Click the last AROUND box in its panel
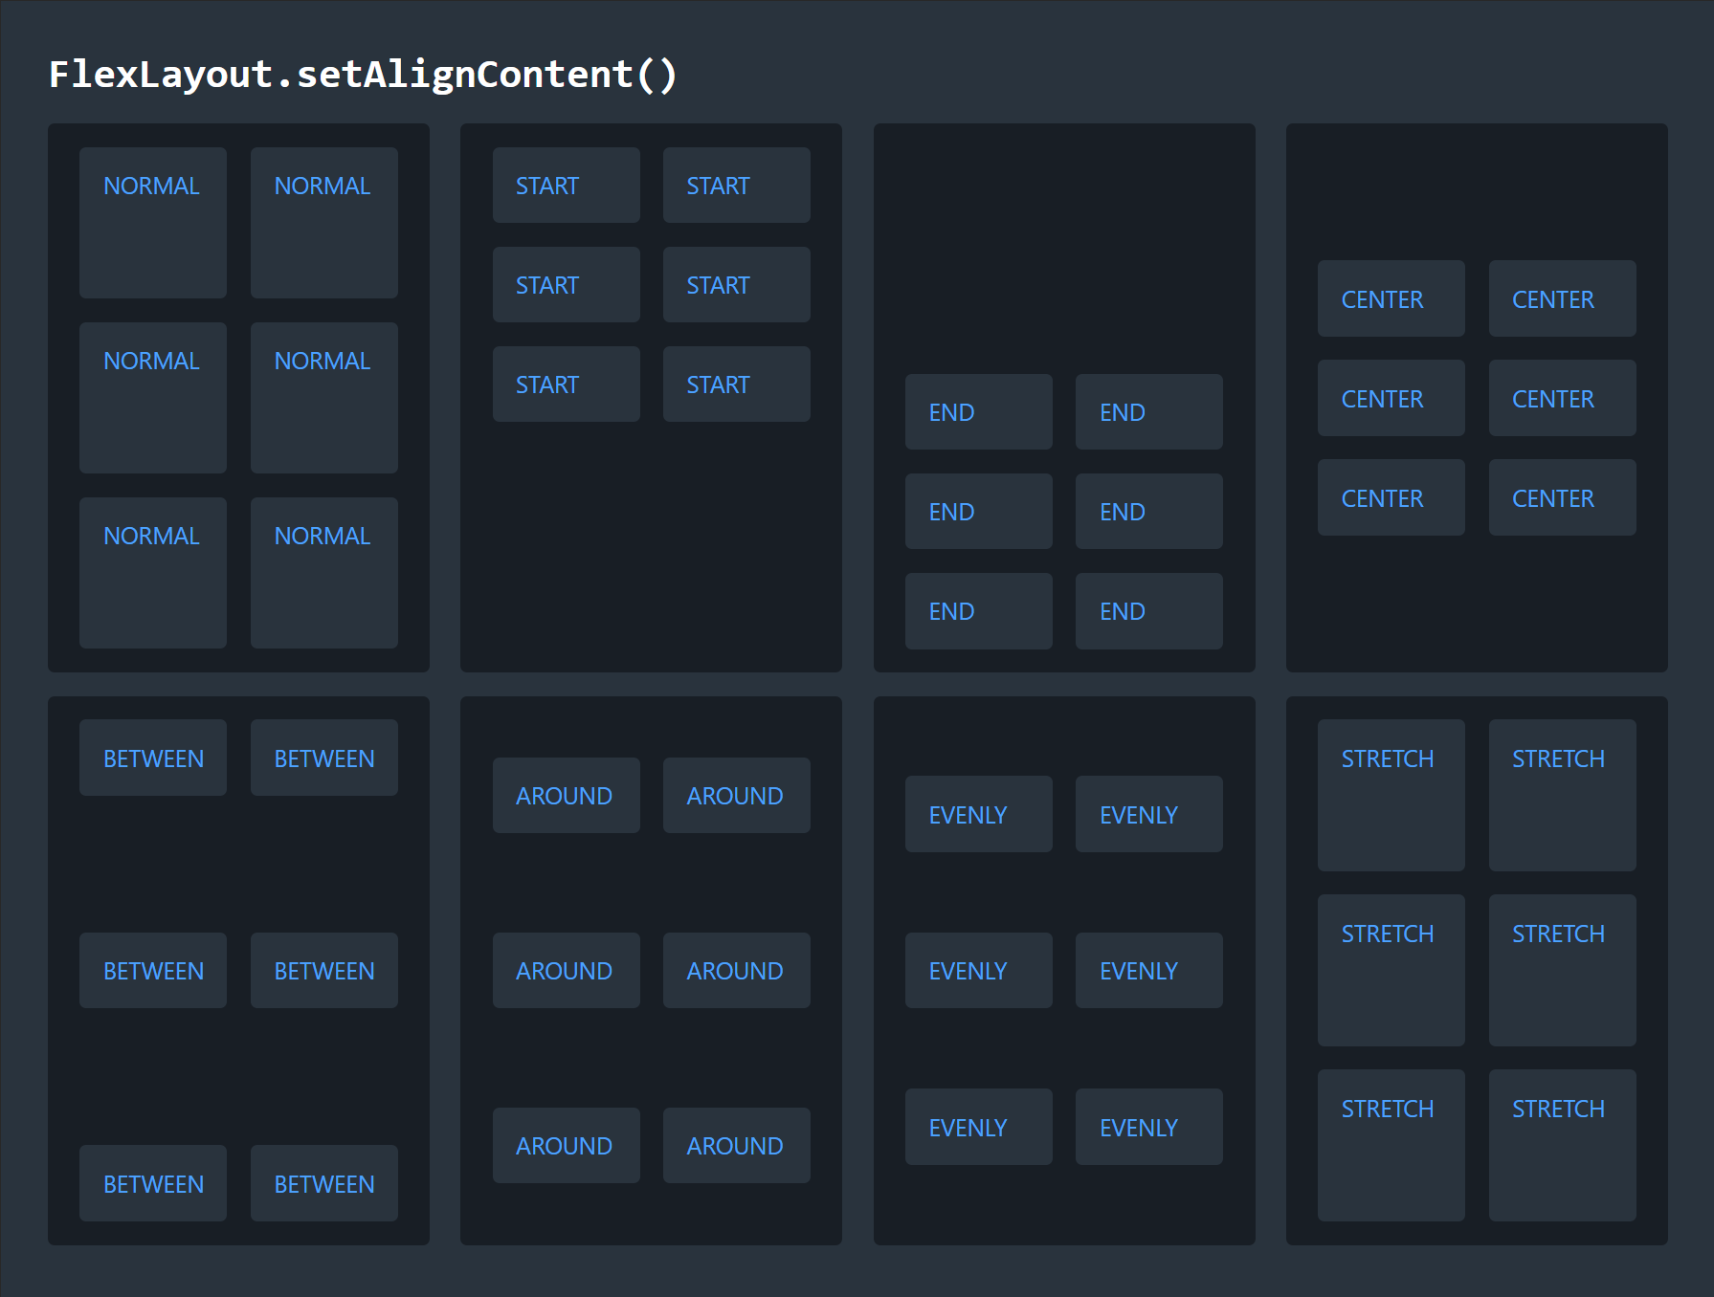Viewport: 1714px width, 1297px height. [737, 1146]
